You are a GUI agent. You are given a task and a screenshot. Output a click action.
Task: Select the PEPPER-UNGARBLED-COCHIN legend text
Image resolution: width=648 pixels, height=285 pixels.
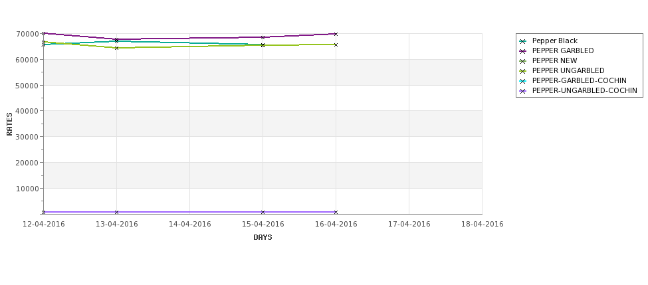(x=585, y=90)
